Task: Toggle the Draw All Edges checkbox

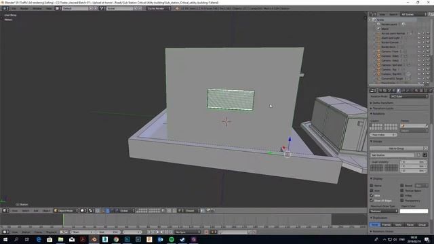Action: 372,201
